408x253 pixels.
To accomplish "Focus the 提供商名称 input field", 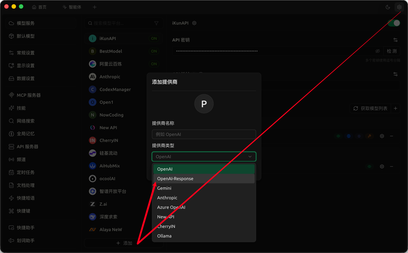I will coord(204,134).
